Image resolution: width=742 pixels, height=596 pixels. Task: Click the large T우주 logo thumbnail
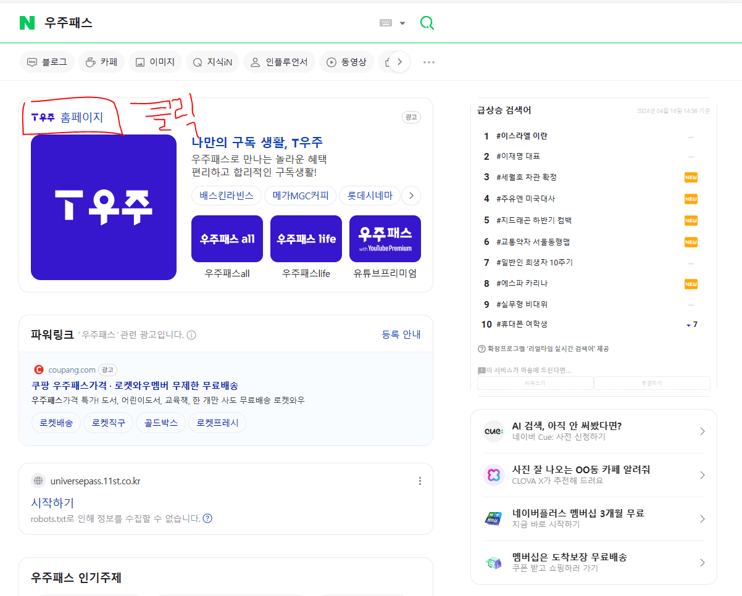pos(104,207)
